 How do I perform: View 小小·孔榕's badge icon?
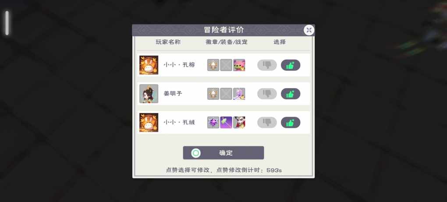[x=213, y=65]
